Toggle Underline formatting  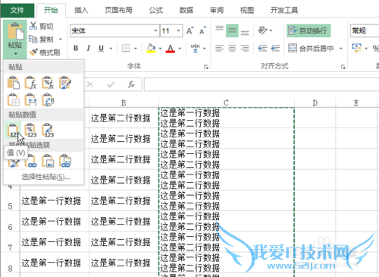click(x=101, y=48)
